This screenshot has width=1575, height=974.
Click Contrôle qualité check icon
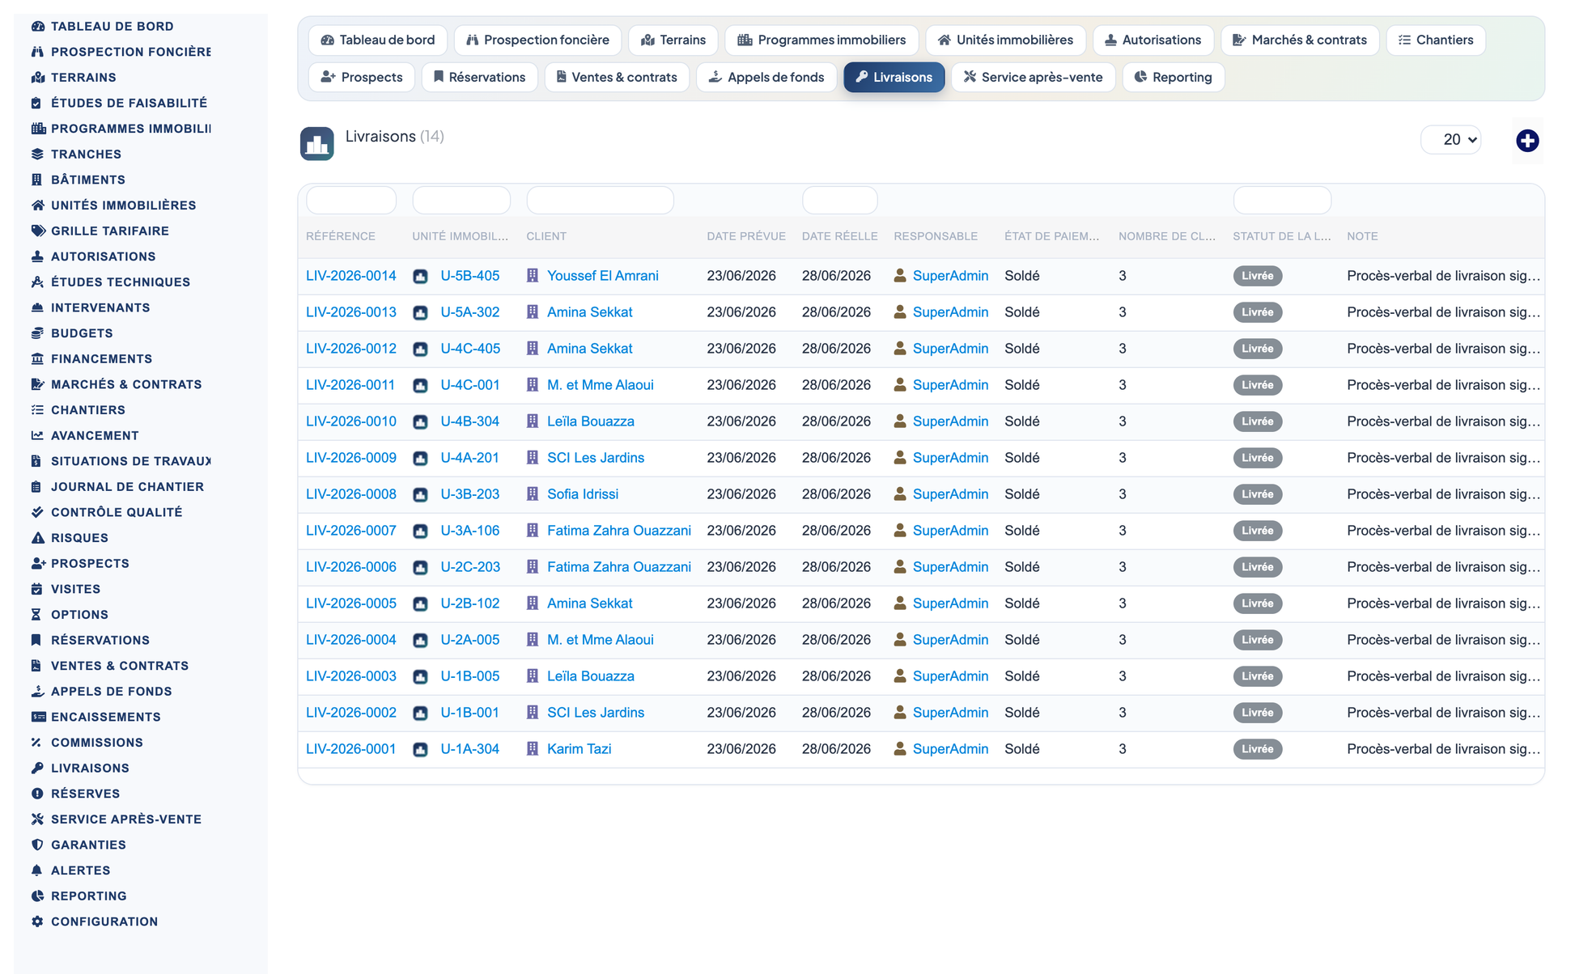[x=37, y=512]
